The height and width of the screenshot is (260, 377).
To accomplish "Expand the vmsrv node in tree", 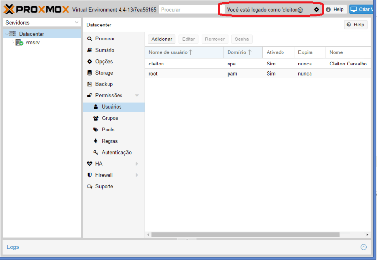I will (13, 43).
